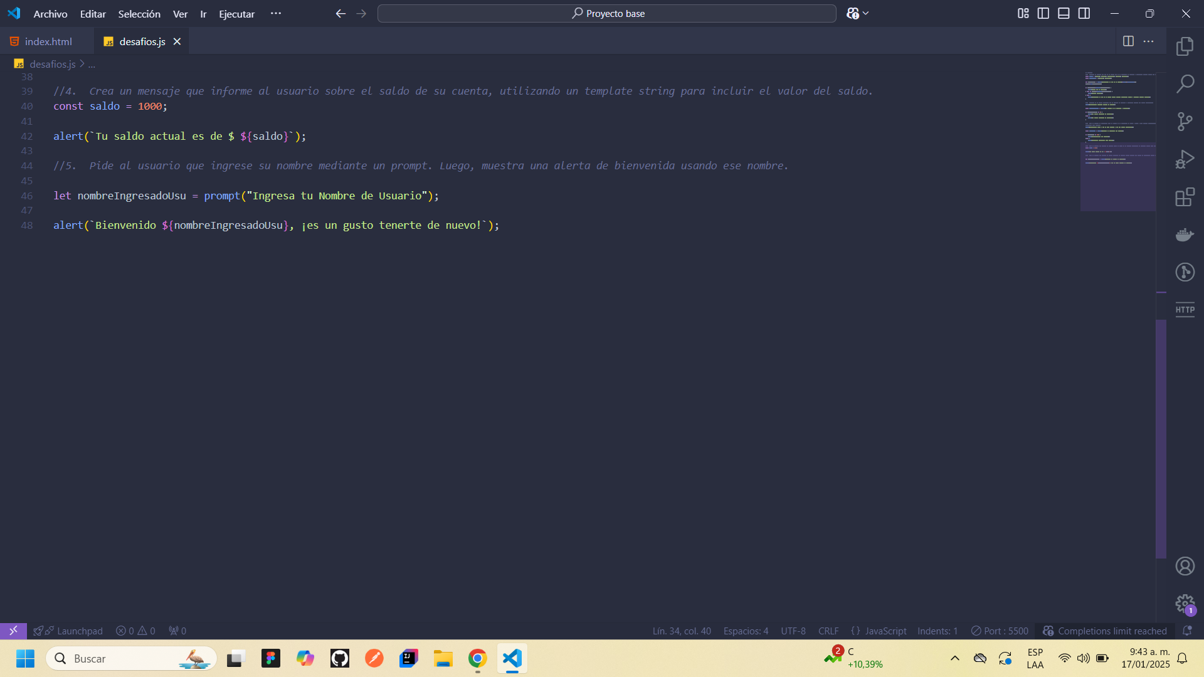Change the CRLF end of line
1204x677 pixels.
point(828,631)
